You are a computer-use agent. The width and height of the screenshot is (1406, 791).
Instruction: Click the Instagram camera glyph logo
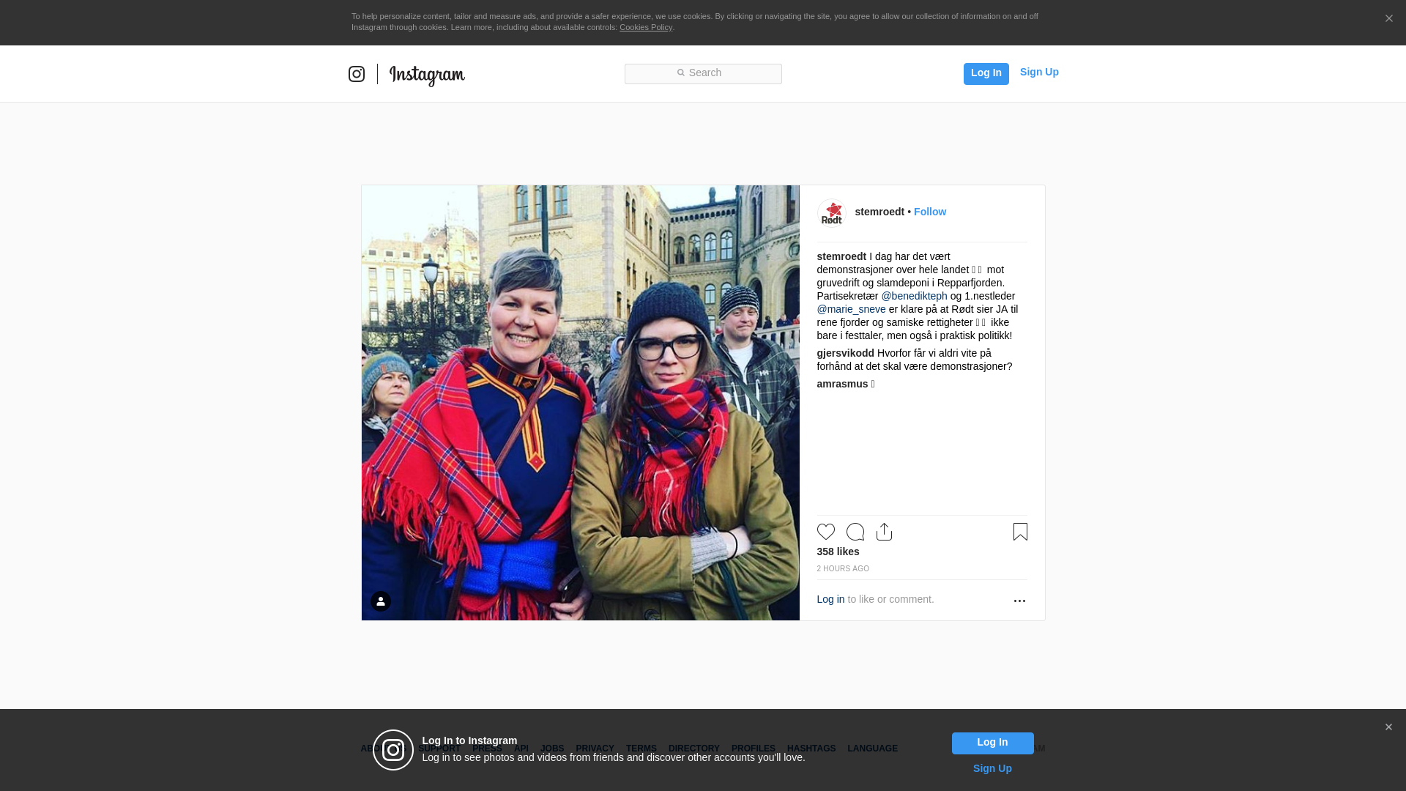(x=357, y=74)
